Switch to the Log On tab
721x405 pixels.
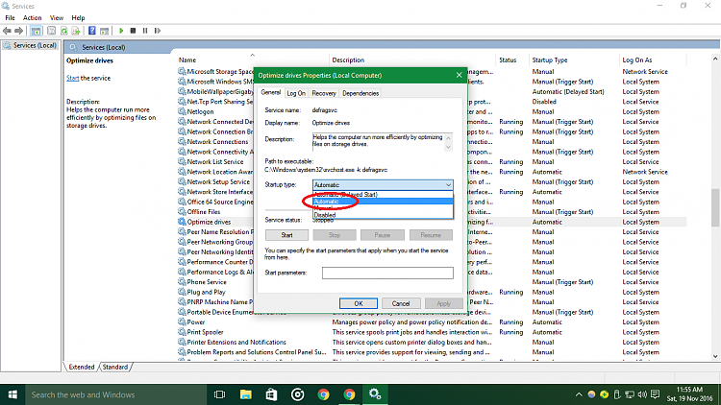[296, 93]
